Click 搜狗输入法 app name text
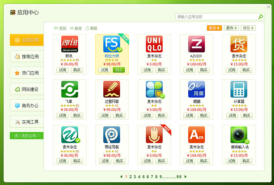Screen dimensions: 274x185 (240, 147)
